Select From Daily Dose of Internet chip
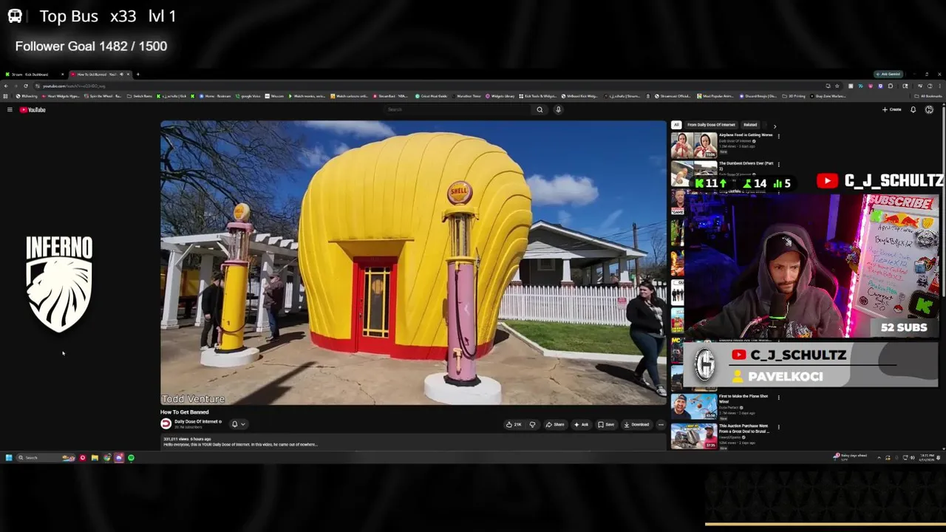This screenshot has width=946, height=532. point(711,125)
